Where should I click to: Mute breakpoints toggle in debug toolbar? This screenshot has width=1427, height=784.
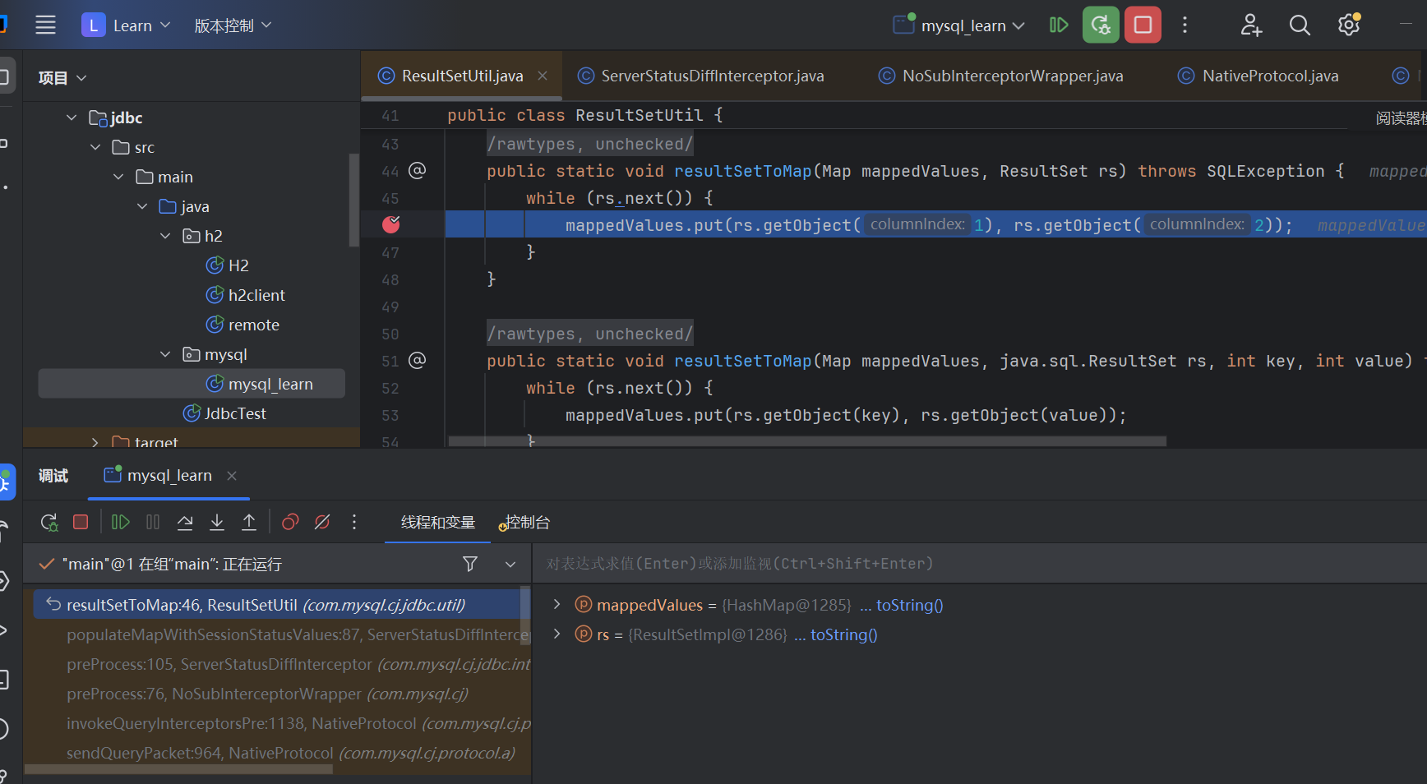[322, 522]
